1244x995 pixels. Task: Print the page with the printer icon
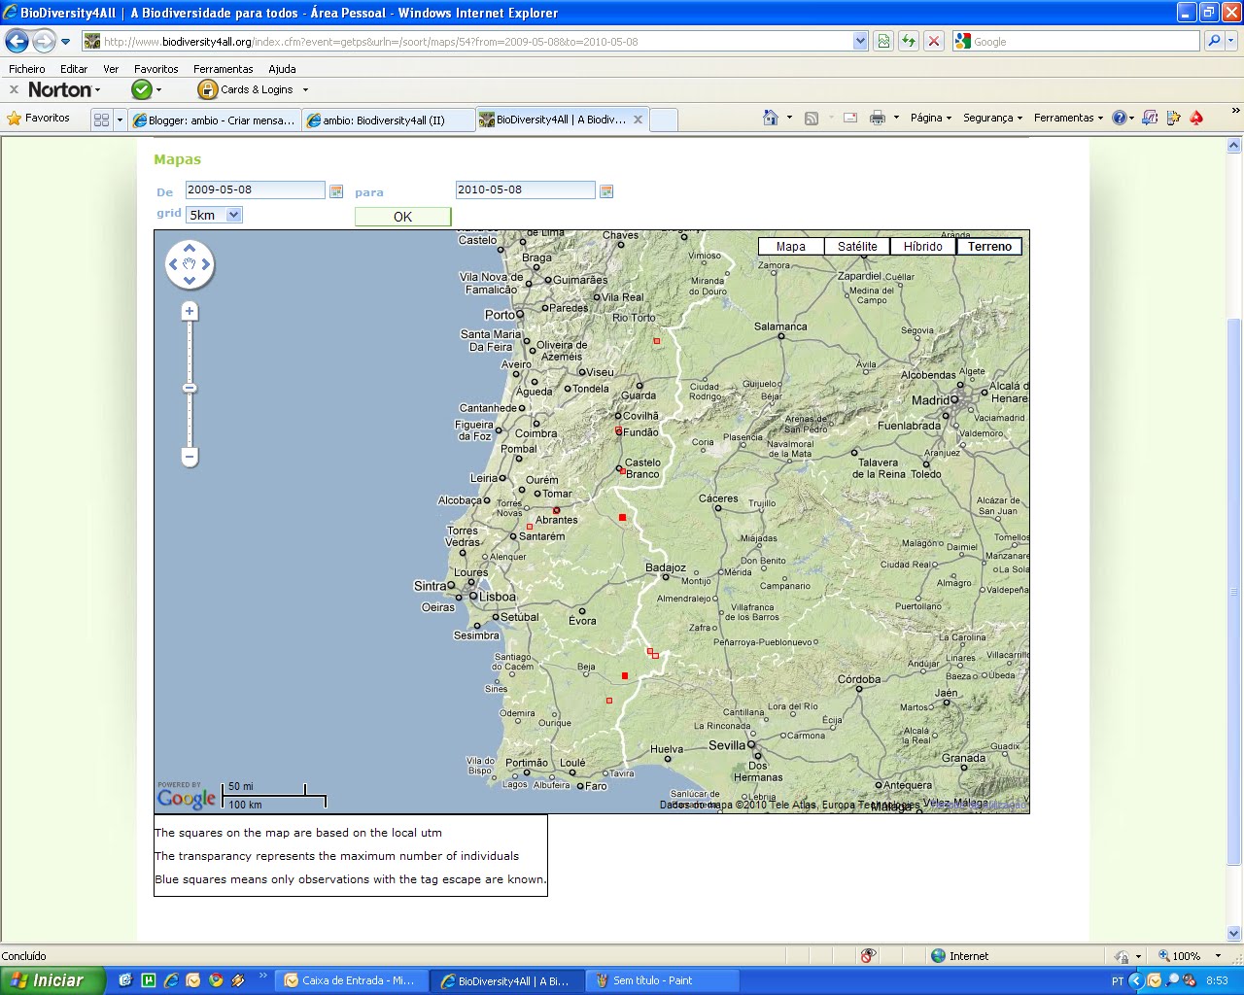tap(878, 118)
